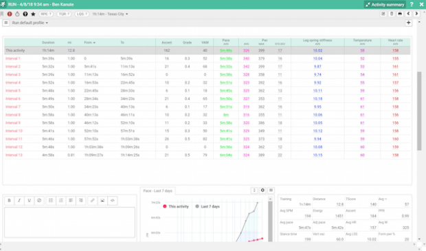Click the red alert circle icon

10,14
